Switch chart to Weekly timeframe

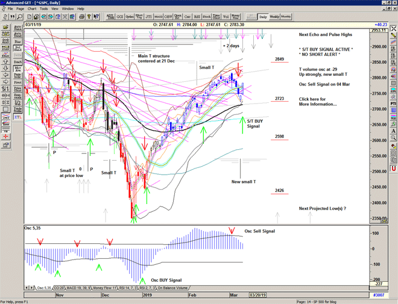[274, 17]
